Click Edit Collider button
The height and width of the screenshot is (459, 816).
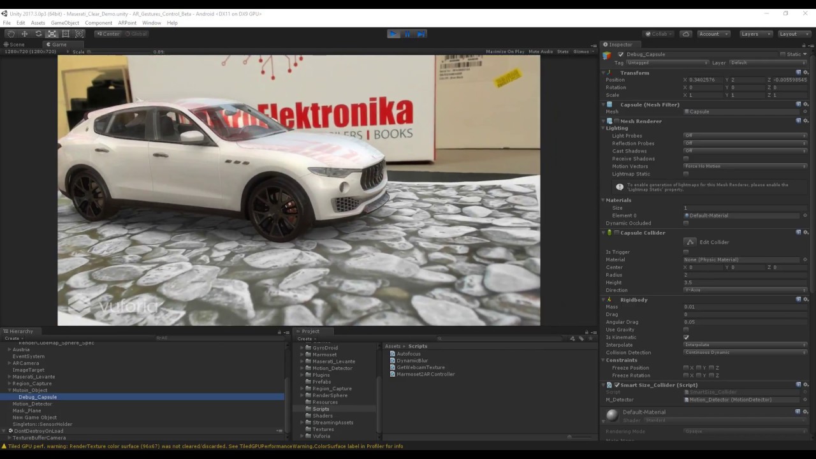point(690,242)
